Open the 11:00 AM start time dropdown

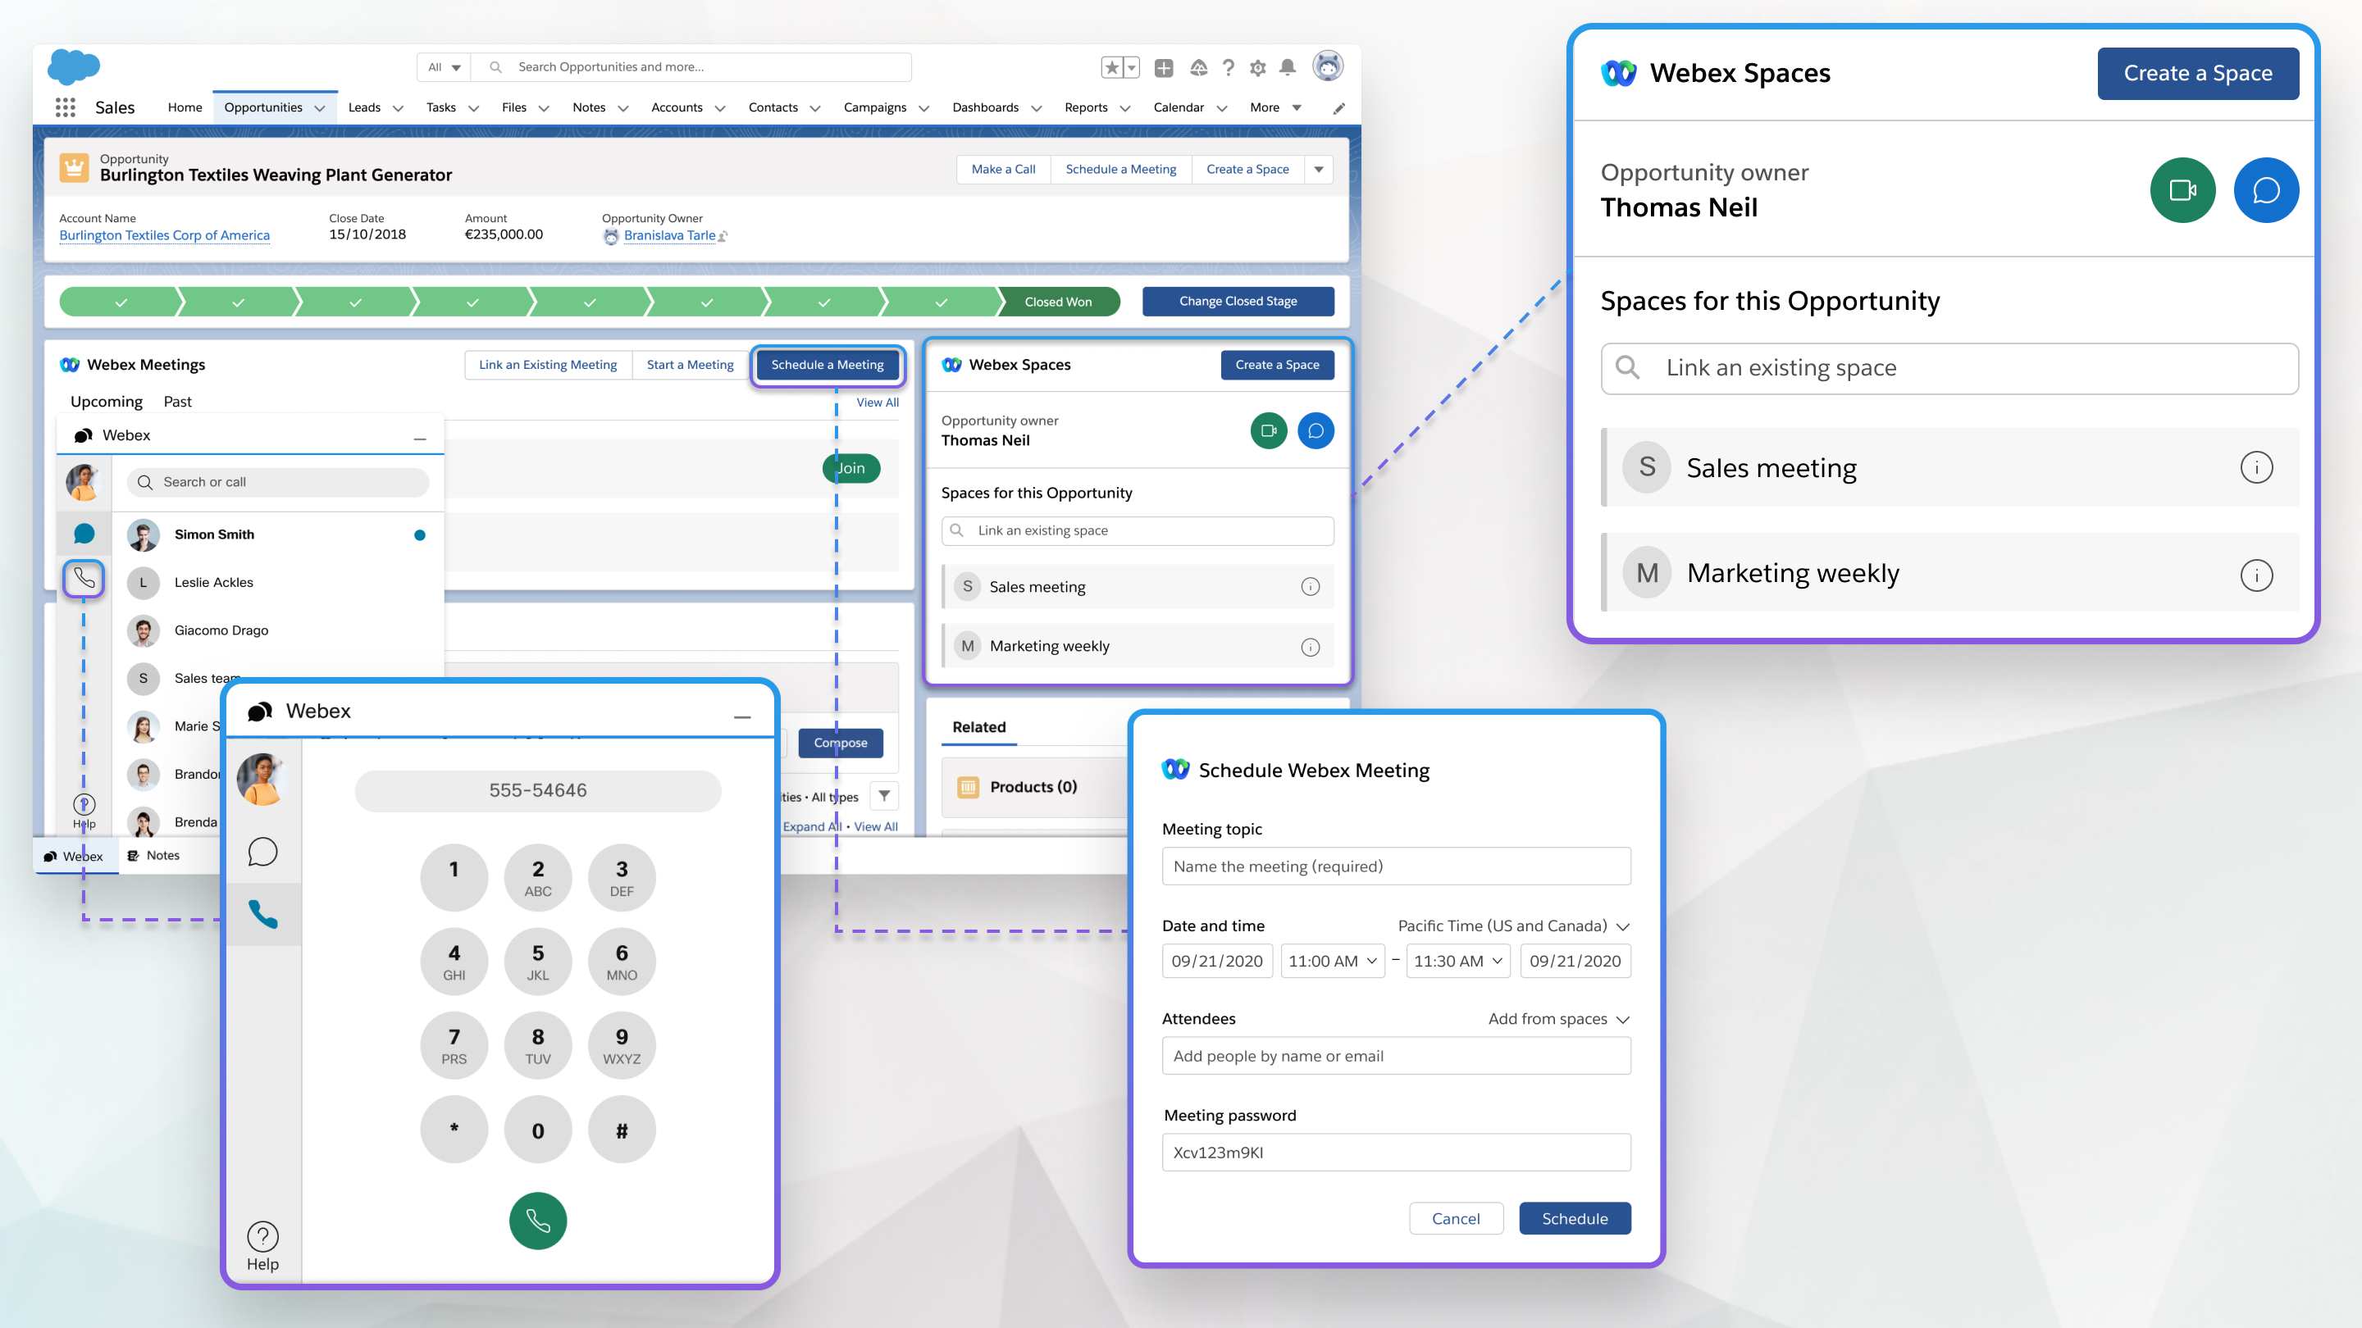pos(1332,962)
